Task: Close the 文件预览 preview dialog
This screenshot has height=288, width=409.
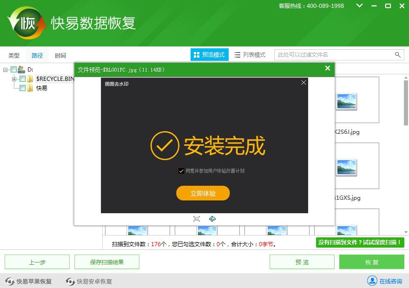Action: [328, 69]
